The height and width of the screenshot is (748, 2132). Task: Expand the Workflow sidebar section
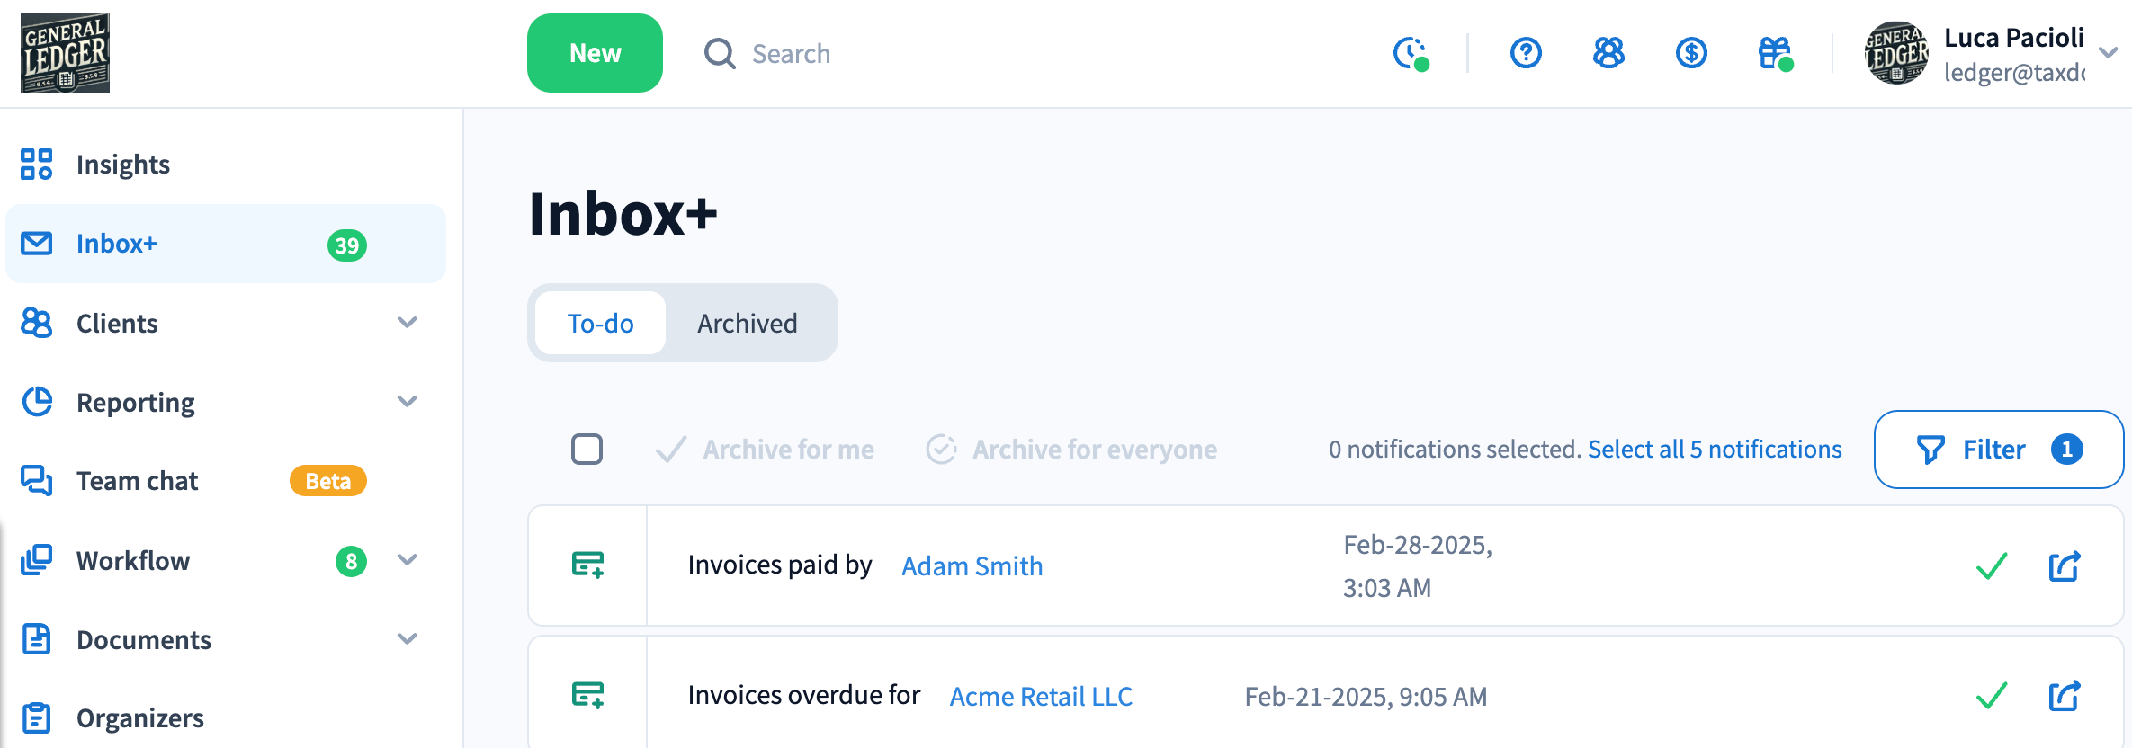tap(408, 560)
